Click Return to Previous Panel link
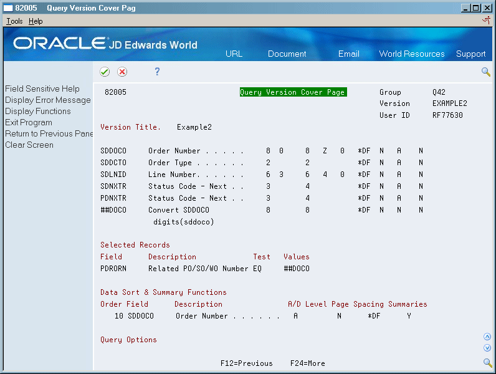Viewport: 496px width, 374px height. tap(49, 133)
